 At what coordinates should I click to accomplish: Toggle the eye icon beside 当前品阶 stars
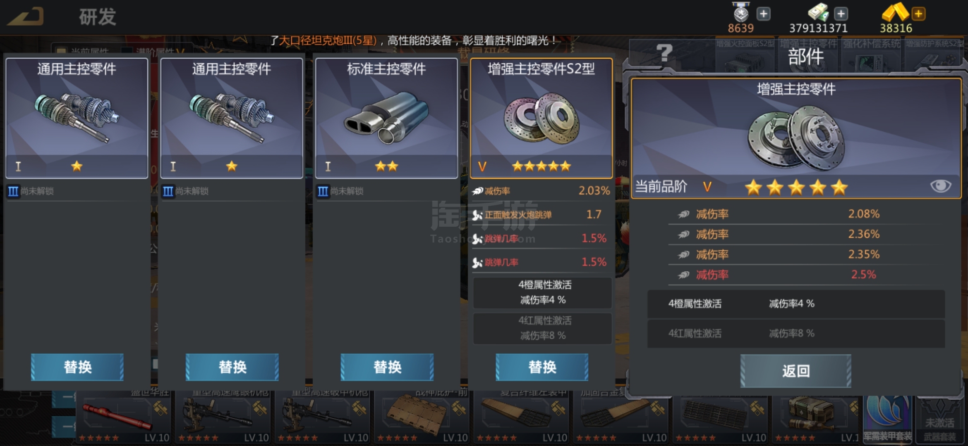pyautogui.click(x=940, y=186)
